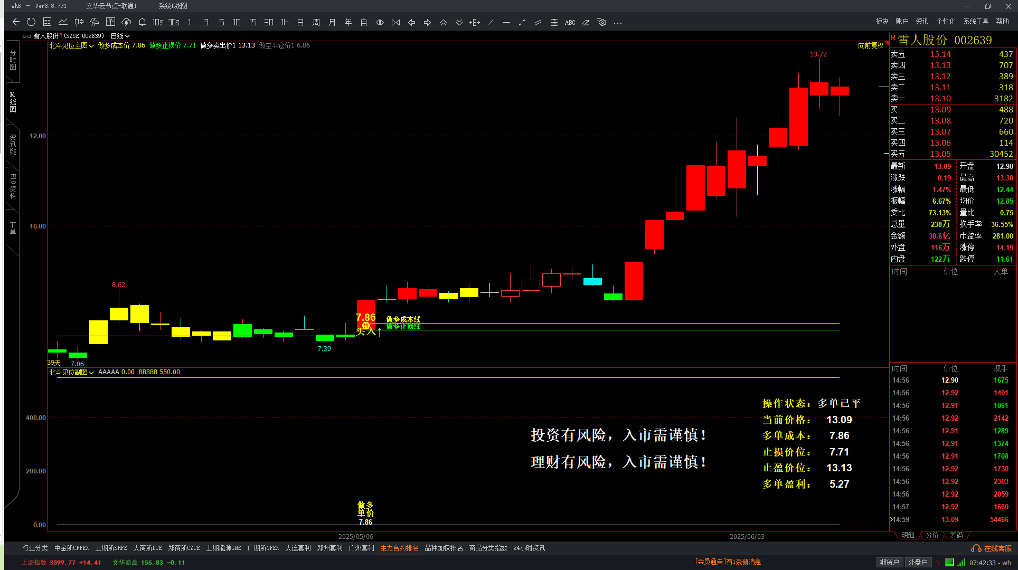The height and width of the screenshot is (570, 1018).
Task: Switch to 30s period chart
Action: click(x=174, y=22)
